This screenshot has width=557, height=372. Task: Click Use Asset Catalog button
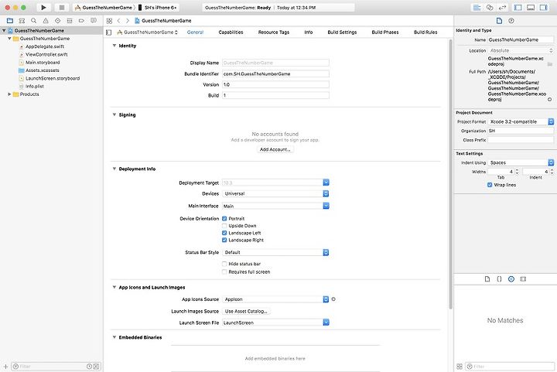click(246, 312)
